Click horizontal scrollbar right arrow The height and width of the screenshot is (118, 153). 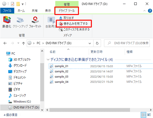[151, 110]
